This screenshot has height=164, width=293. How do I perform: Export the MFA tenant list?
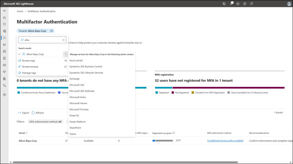coord(23,113)
